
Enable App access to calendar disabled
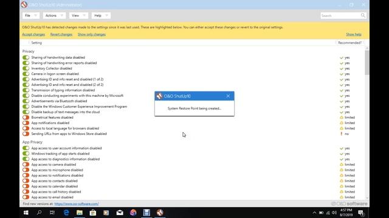(x=26, y=186)
